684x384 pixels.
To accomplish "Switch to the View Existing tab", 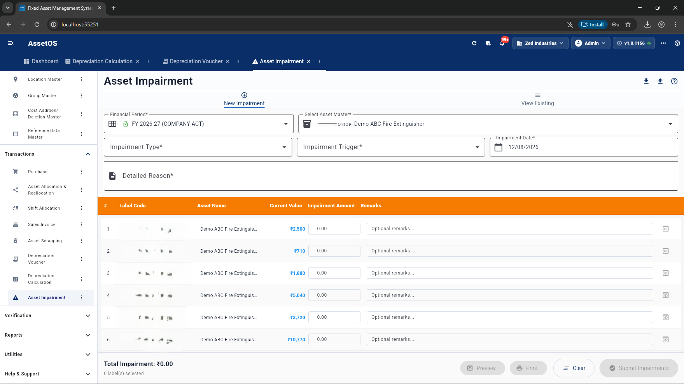I will pyautogui.click(x=537, y=99).
